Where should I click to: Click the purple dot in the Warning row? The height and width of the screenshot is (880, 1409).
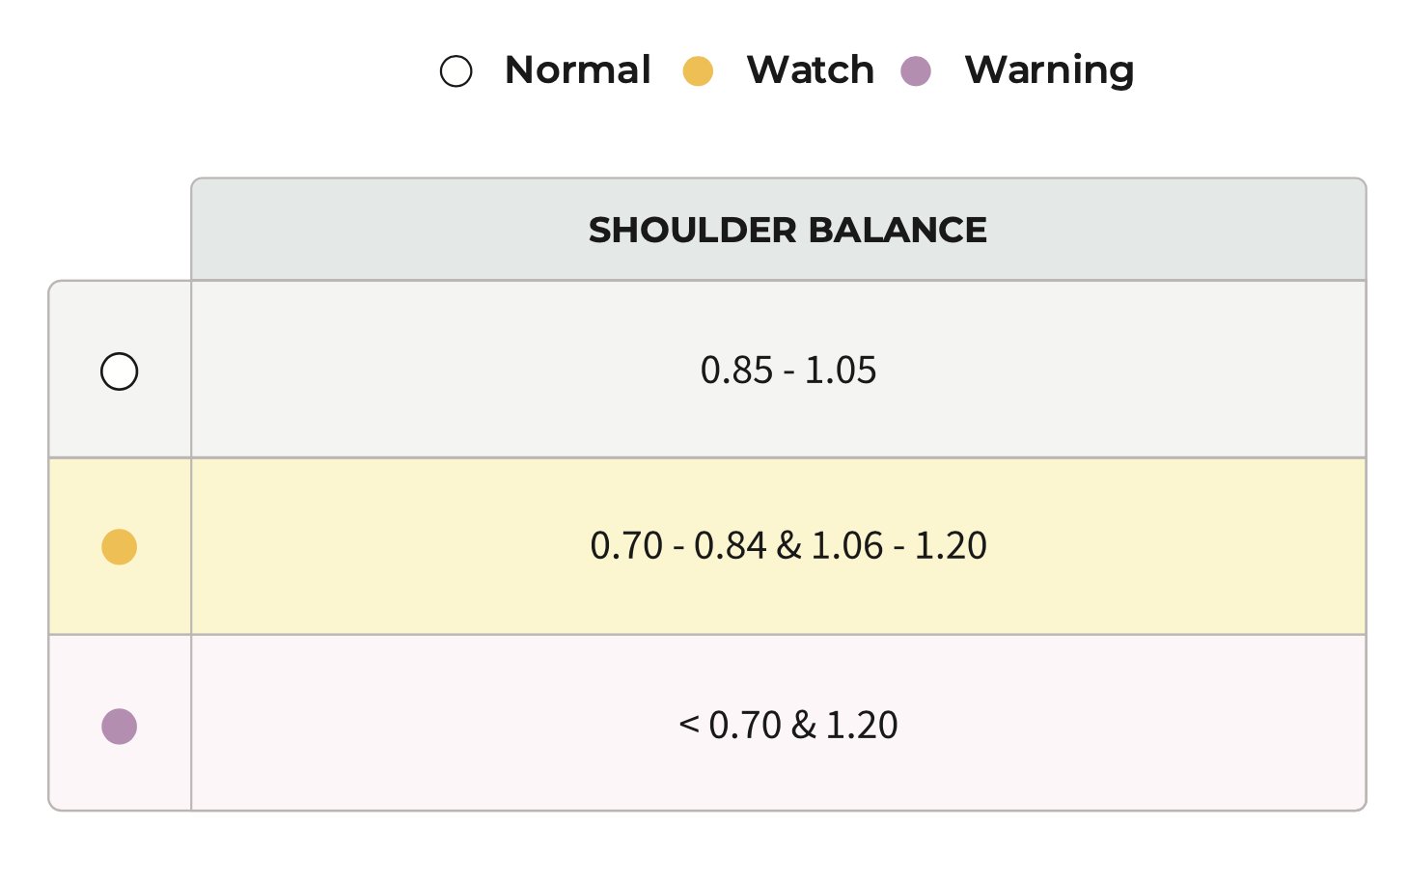tap(120, 727)
